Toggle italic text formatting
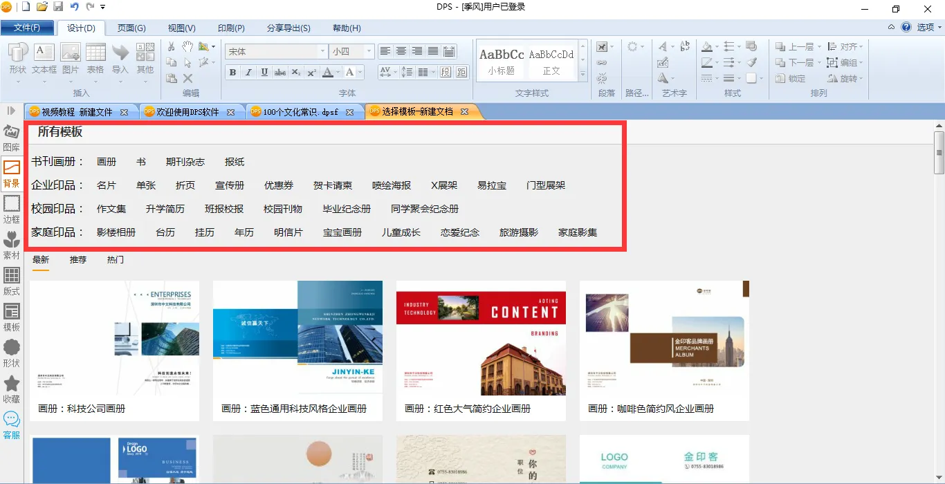 (x=248, y=73)
